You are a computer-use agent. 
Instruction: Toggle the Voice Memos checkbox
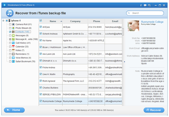point(10,58)
